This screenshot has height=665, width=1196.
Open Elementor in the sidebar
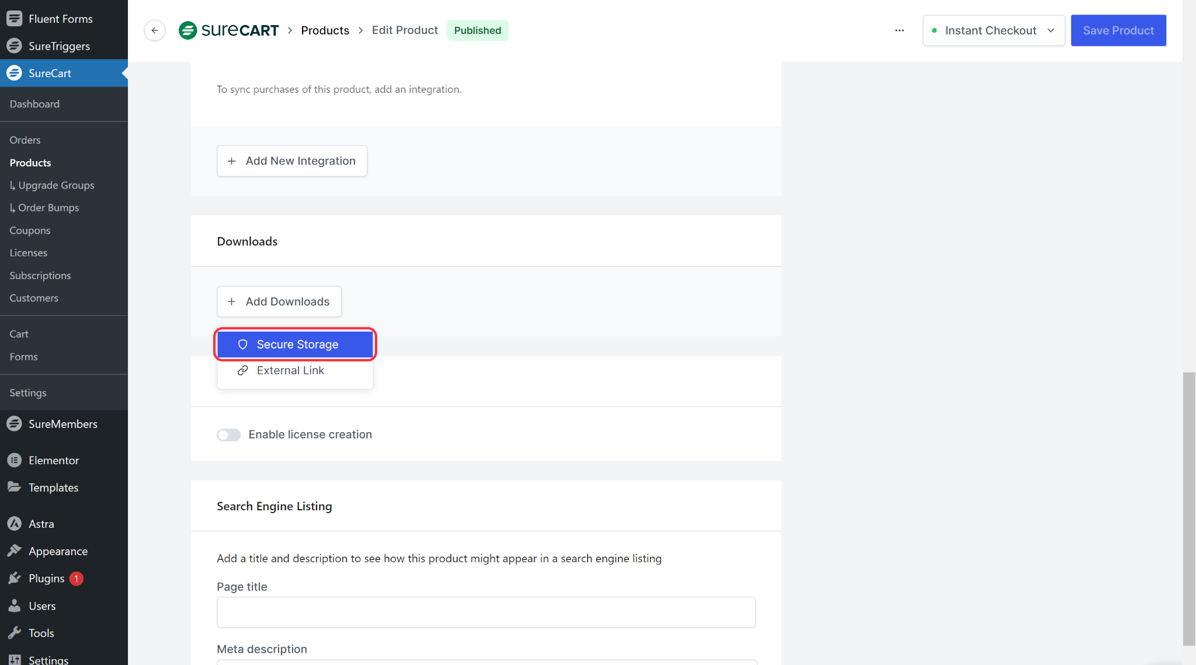53,460
